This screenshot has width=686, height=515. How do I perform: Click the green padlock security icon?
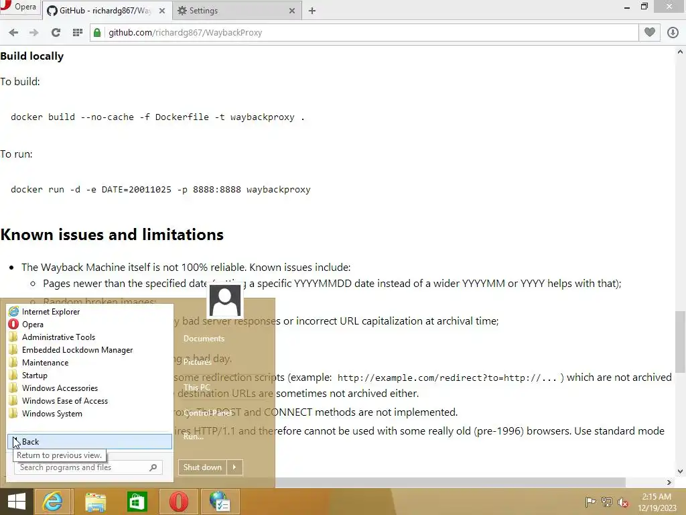(x=97, y=33)
